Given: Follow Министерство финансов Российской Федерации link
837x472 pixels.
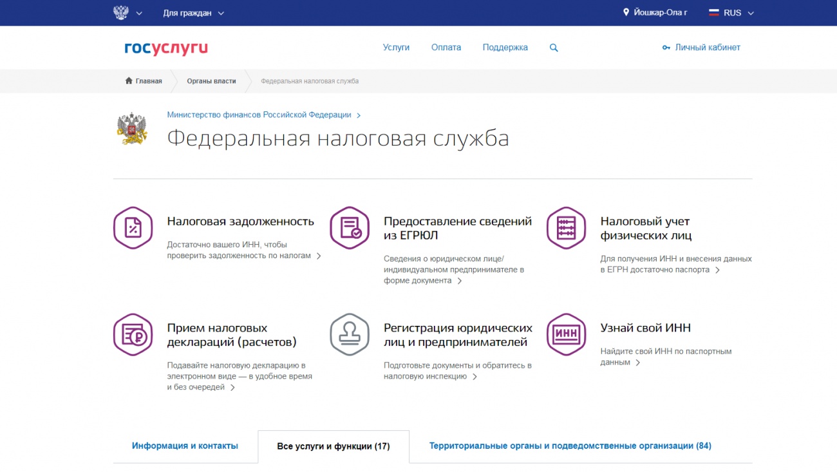Looking at the screenshot, I should point(259,115).
